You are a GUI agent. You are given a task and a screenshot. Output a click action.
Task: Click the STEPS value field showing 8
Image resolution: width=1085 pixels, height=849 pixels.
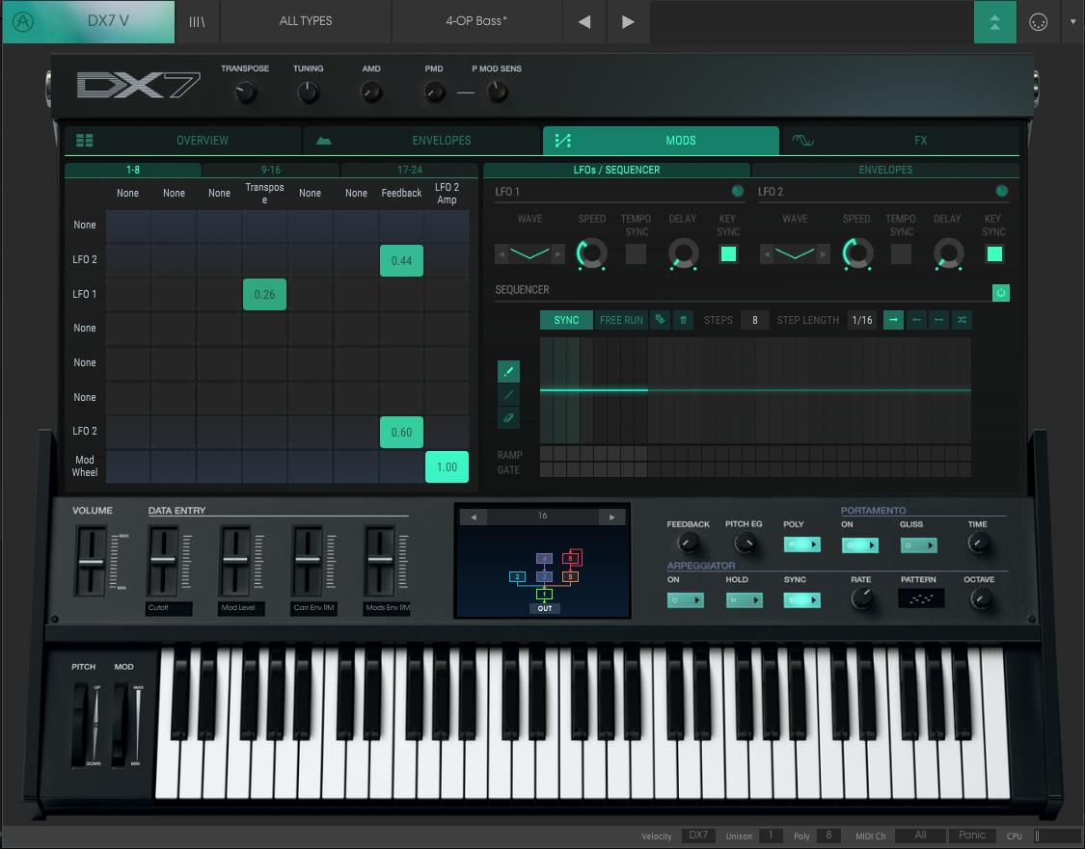(x=755, y=320)
